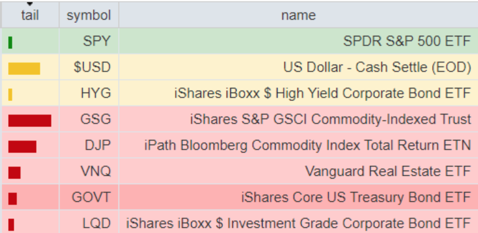
Task: Sort by the symbol column header
Action: (89, 15)
